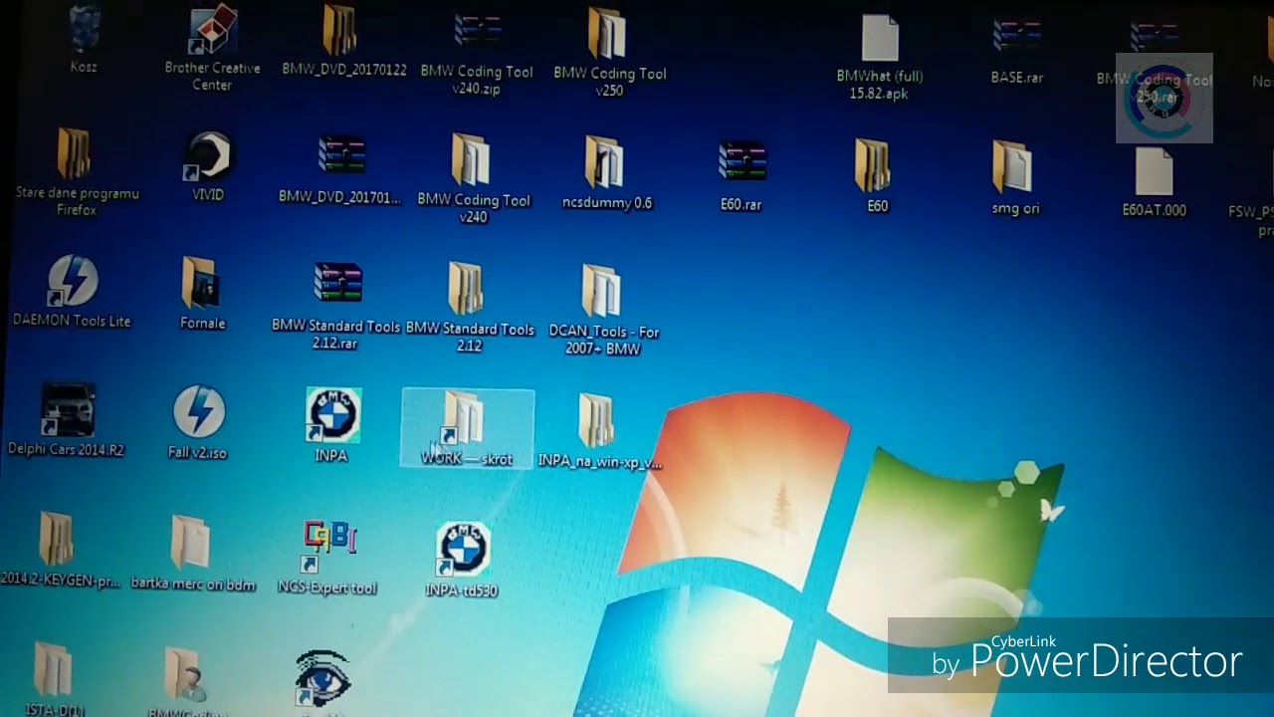
Task: Select the BMWhat (full) 15.82.apk file
Action: [880, 58]
